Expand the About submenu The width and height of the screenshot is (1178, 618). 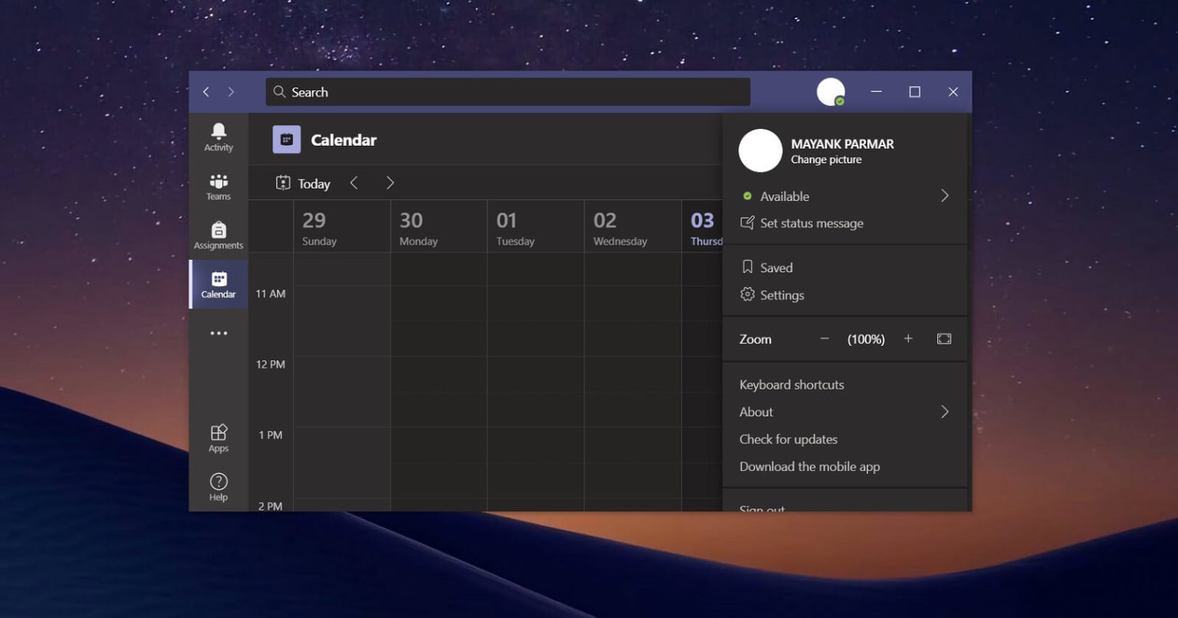click(x=944, y=412)
